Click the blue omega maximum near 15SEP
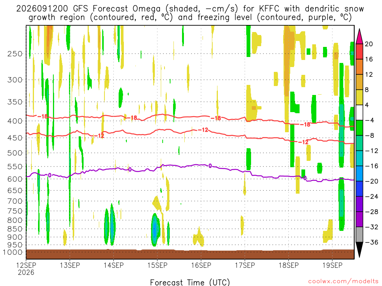Image resolution: width=382 pixels, height=286 pixels. (x=155, y=229)
